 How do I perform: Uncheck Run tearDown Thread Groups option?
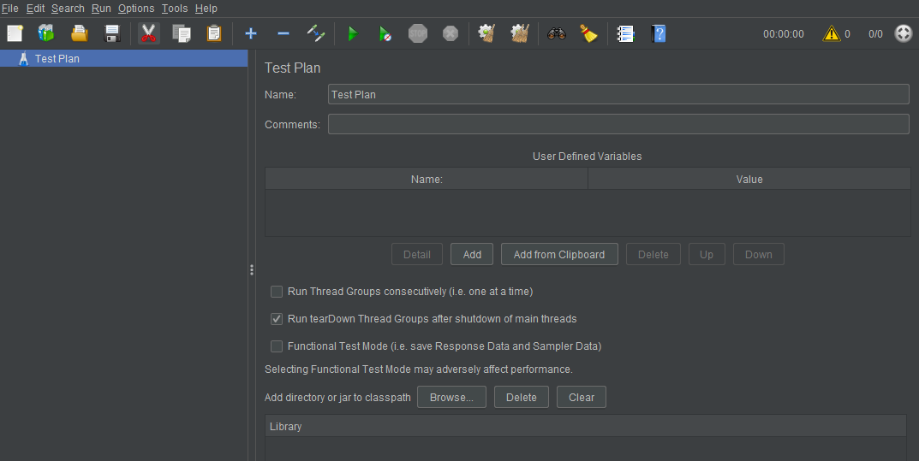click(x=277, y=319)
